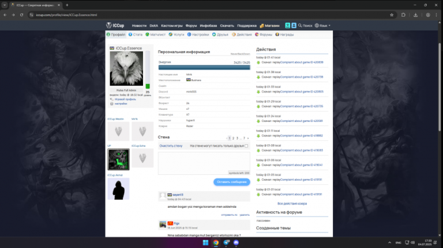Open friend Mirik's avatar
Screen dimensions: 443x248
[x=142, y=131]
